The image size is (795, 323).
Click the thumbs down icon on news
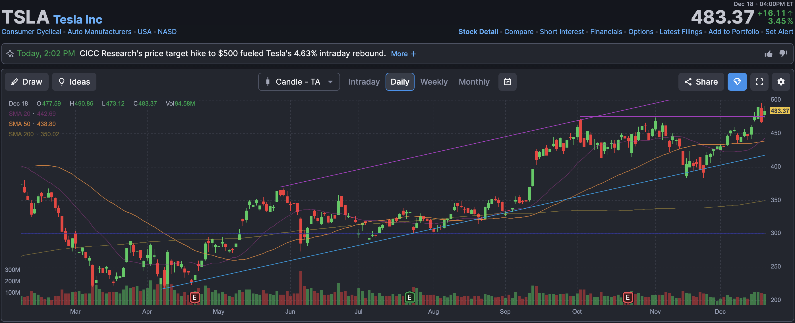coord(783,54)
